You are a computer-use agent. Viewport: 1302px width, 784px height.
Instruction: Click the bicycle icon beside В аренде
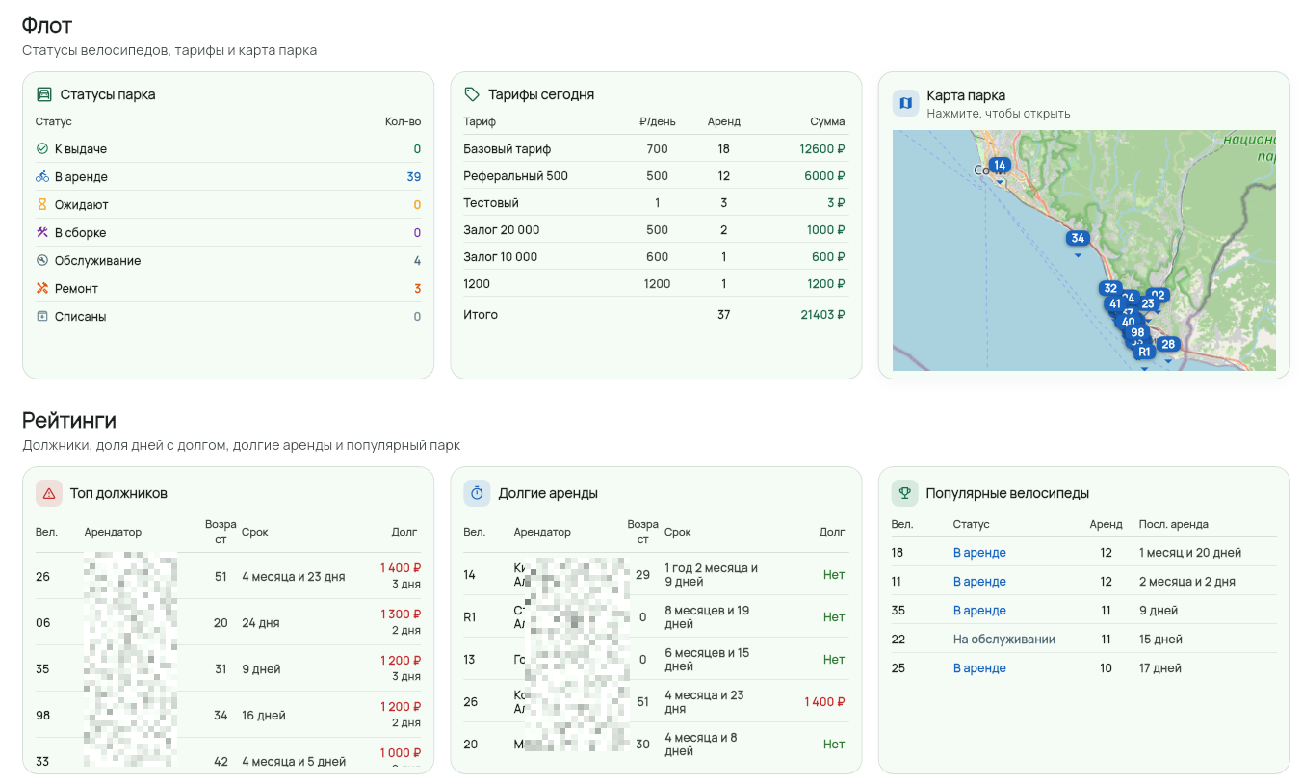tap(42, 177)
